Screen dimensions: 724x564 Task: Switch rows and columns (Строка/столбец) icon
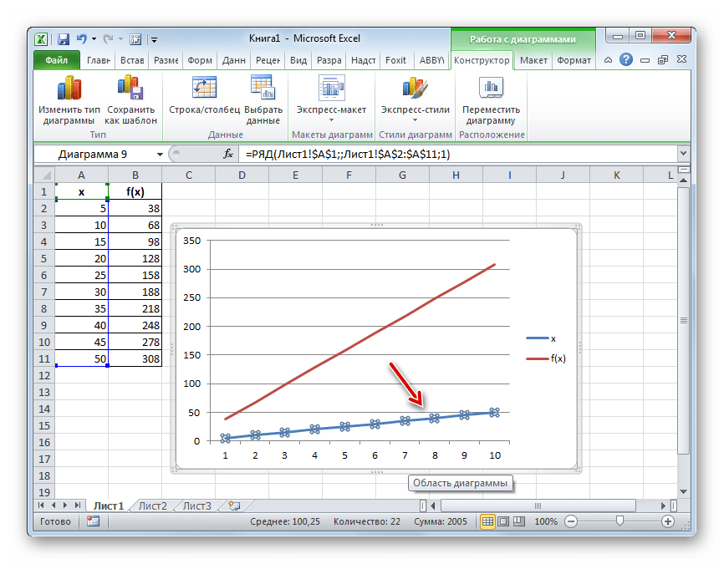coord(204,88)
